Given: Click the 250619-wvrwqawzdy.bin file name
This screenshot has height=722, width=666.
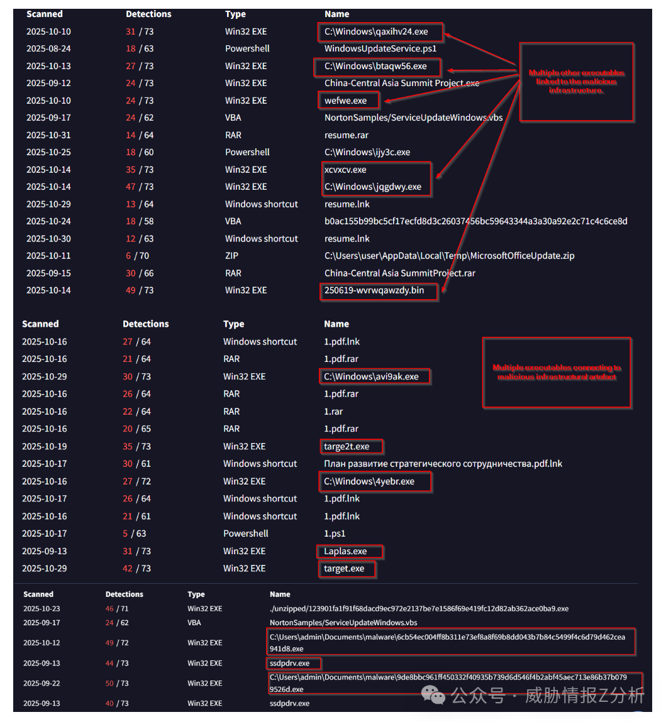Looking at the screenshot, I should click(374, 290).
